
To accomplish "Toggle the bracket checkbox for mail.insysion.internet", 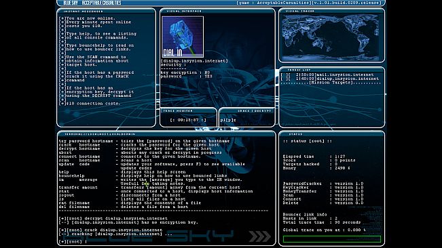I will tap(284, 75).
